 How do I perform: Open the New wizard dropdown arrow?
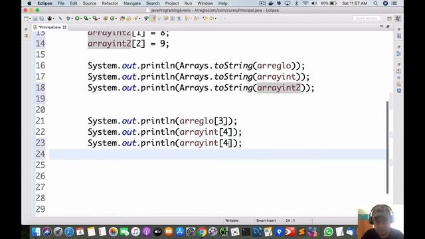coord(30,19)
